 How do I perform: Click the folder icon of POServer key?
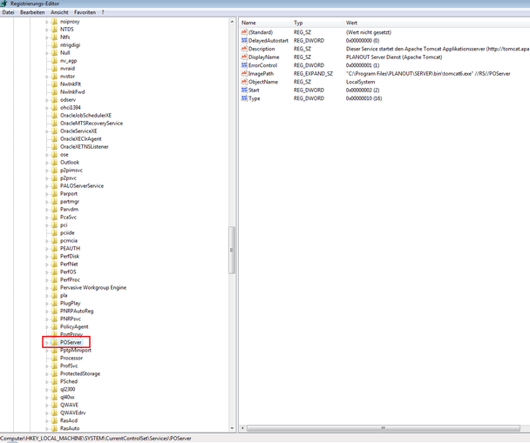(54, 342)
